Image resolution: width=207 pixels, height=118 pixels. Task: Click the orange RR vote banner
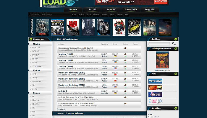(x=155, y=88)
